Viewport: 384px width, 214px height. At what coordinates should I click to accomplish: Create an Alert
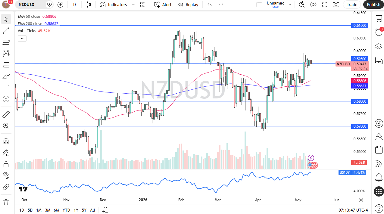pyautogui.click(x=163, y=5)
